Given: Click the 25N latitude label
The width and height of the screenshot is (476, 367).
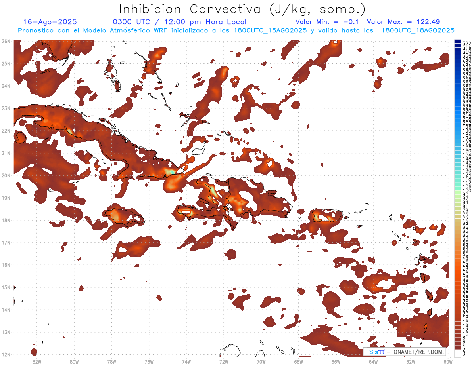Looking at the screenshot, I should (6, 63).
